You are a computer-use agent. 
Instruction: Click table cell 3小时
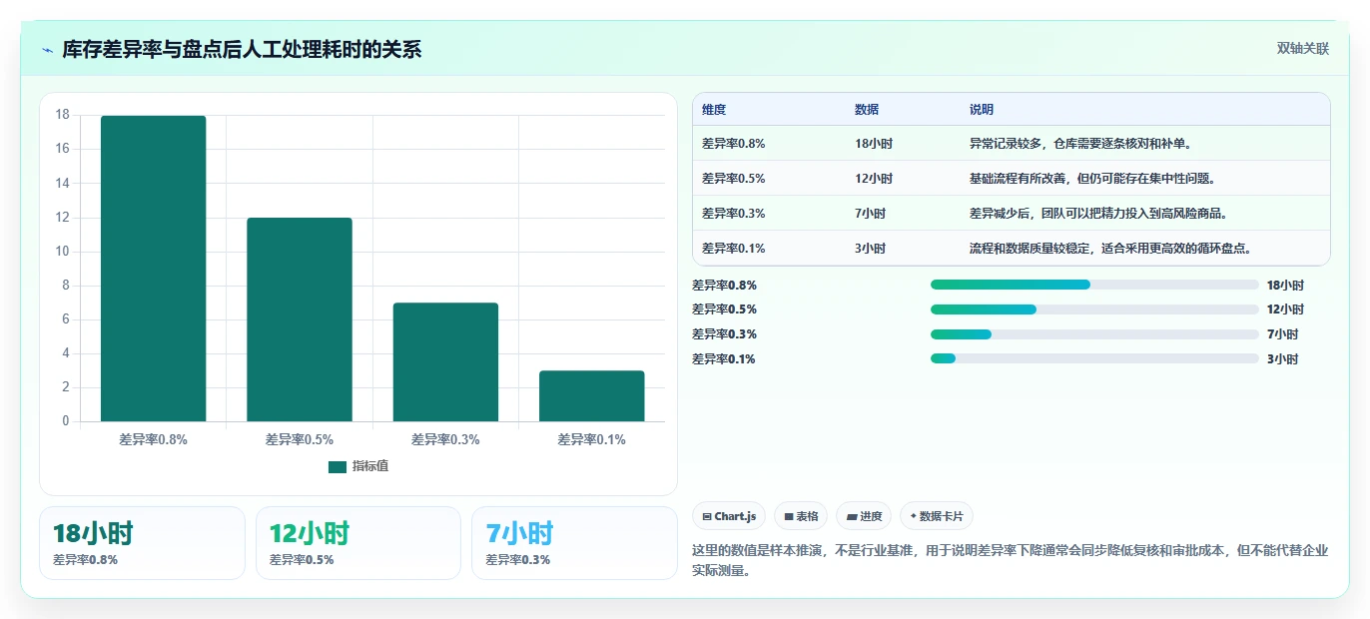pyautogui.click(x=871, y=249)
